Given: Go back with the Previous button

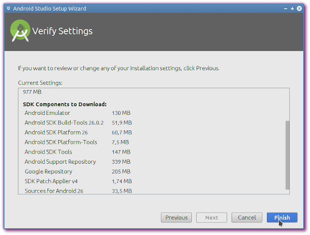Looking at the screenshot, I should tap(176, 218).
